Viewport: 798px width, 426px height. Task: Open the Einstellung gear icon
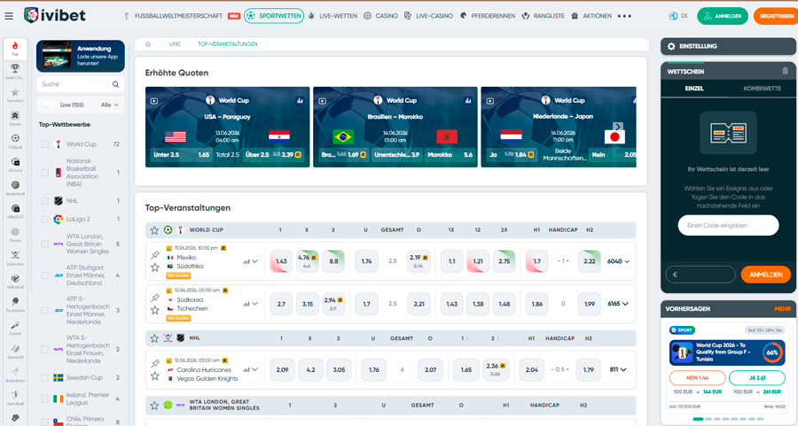click(x=671, y=46)
